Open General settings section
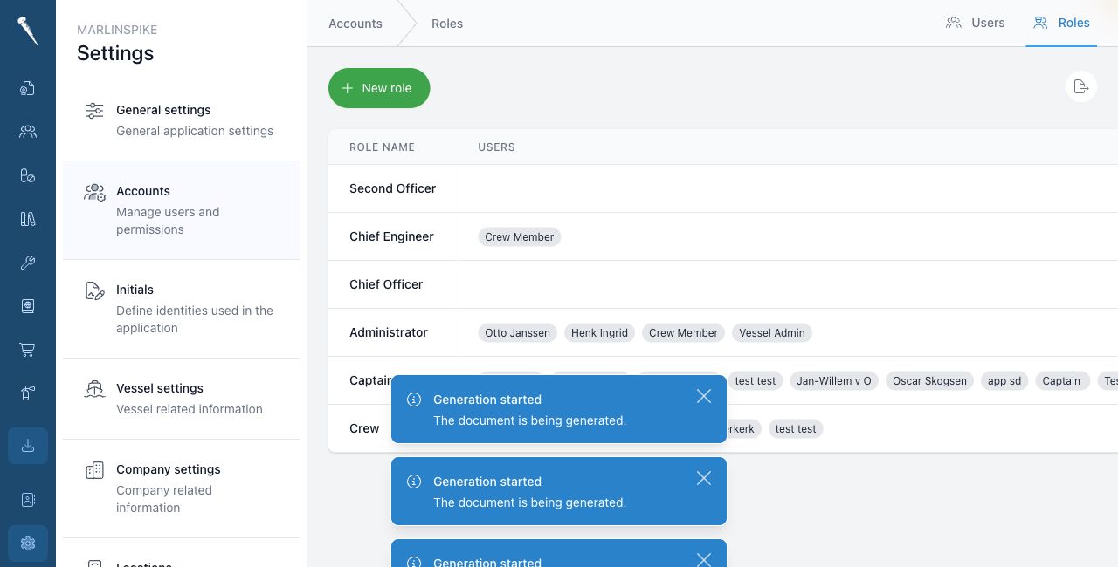 (x=181, y=120)
